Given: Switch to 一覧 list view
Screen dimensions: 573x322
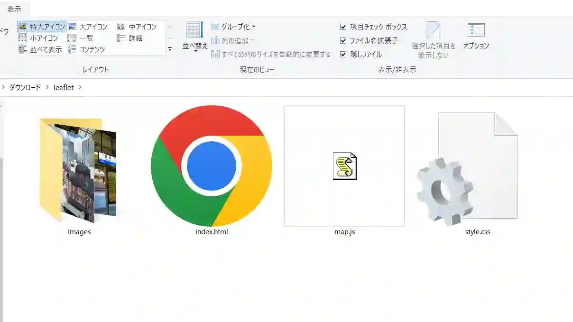Looking at the screenshot, I should click(x=86, y=38).
